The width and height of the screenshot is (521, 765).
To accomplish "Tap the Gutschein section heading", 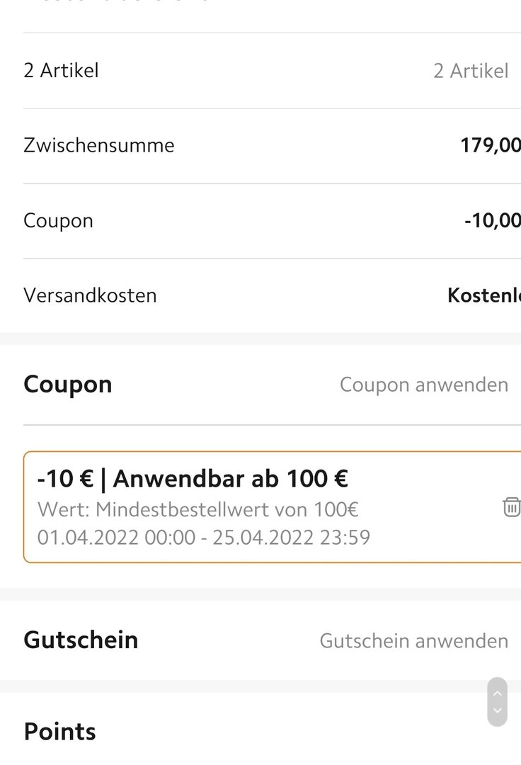I will (81, 640).
